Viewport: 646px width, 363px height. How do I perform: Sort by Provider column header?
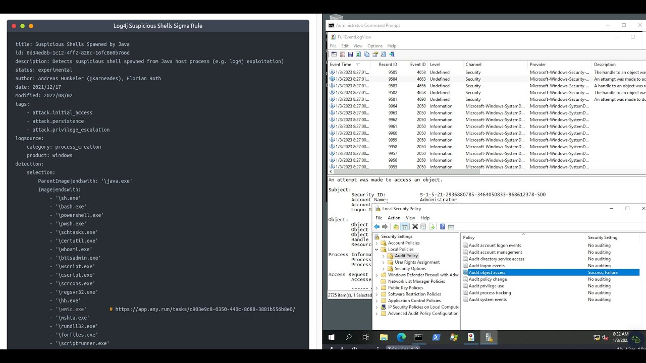pos(560,65)
